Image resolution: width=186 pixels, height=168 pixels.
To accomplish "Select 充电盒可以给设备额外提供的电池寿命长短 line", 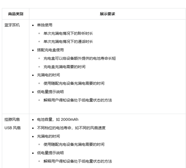I will (x=79, y=59).
